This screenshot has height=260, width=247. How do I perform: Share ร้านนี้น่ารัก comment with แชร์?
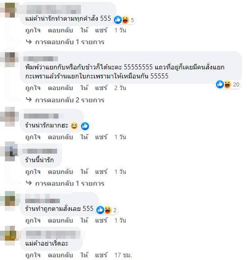(x=101, y=172)
